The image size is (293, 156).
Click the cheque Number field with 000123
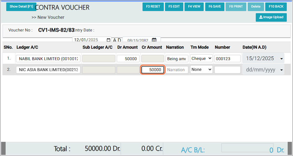pos(227,59)
